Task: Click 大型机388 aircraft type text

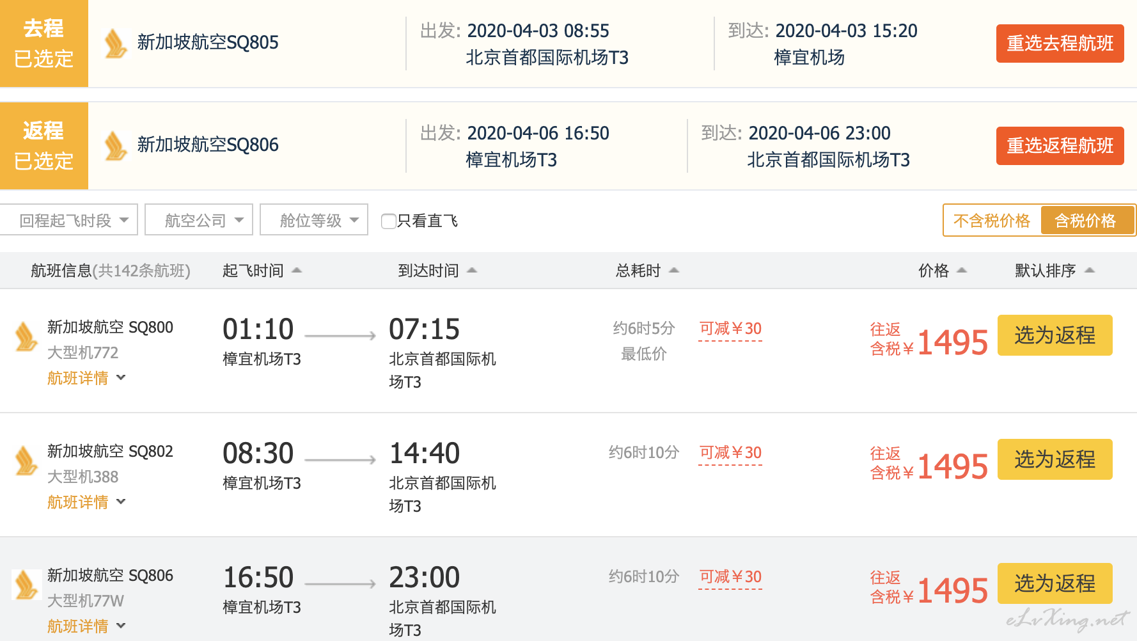Action: pyautogui.click(x=83, y=477)
